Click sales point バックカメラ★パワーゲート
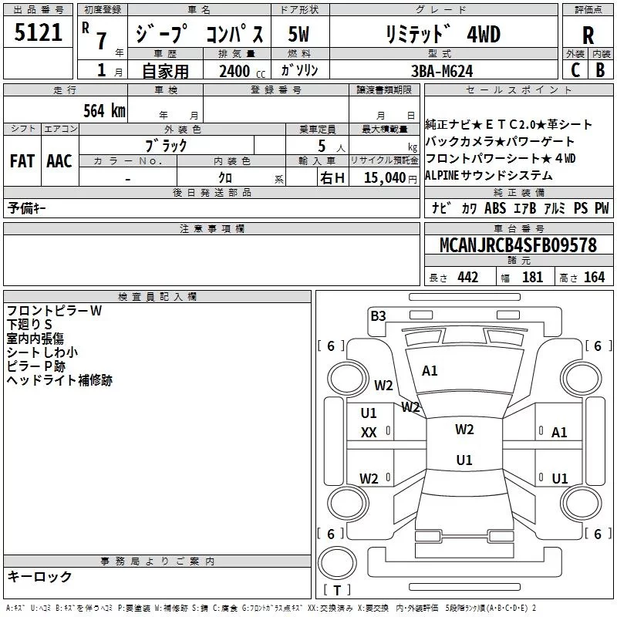Image resolution: width=617 pixels, height=617 pixels. [500, 141]
